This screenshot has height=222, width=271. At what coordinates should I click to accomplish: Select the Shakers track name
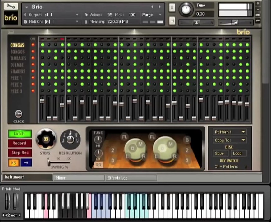click(x=18, y=71)
